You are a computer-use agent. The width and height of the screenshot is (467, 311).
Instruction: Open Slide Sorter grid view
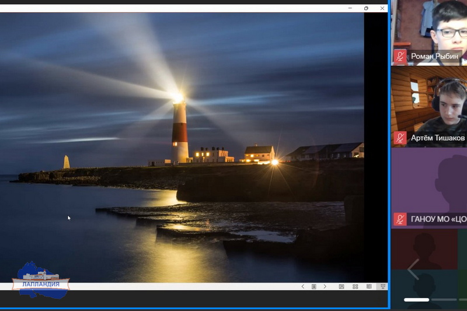pyautogui.click(x=355, y=286)
